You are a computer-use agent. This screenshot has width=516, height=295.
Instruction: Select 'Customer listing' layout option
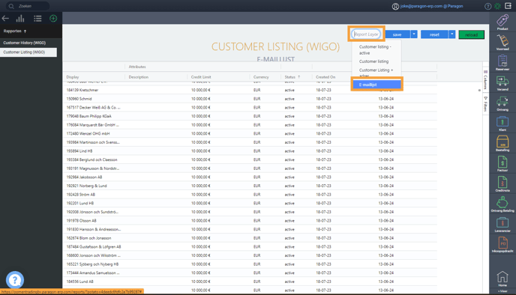(x=376, y=61)
